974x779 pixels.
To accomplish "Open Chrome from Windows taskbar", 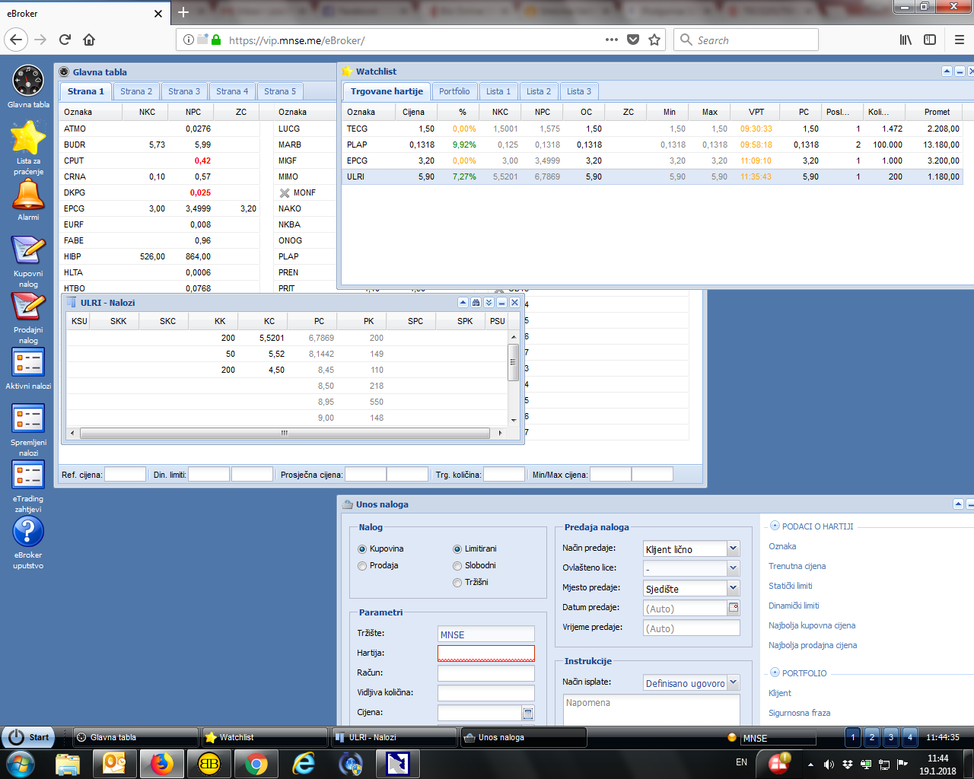I will click(256, 763).
